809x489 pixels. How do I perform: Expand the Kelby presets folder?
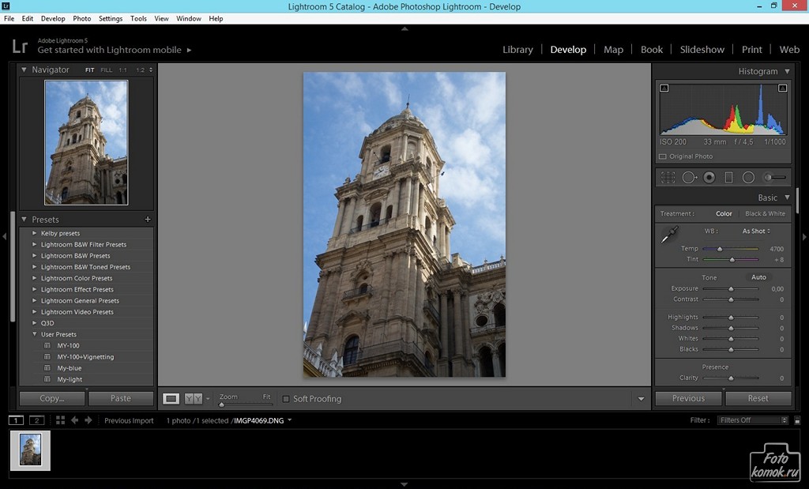pyautogui.click(x=35, y=233)
